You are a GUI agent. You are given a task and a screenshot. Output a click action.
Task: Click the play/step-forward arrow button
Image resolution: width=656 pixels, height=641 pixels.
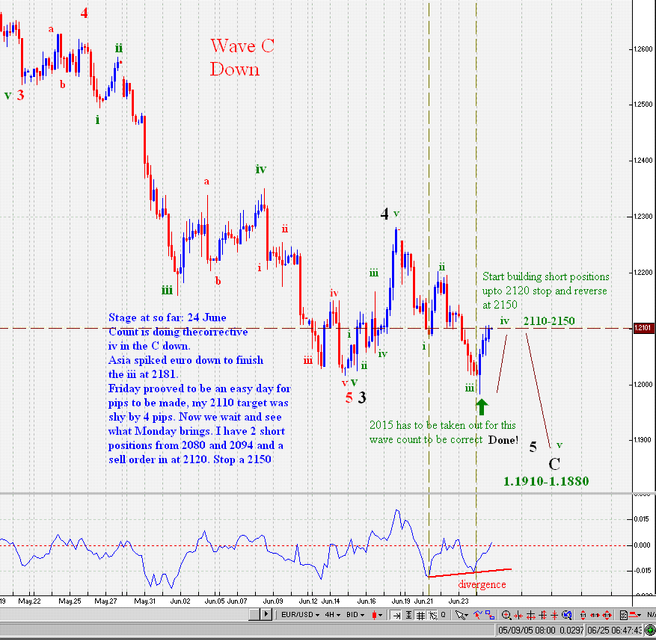pyautogui.click(x=265, y=616)
